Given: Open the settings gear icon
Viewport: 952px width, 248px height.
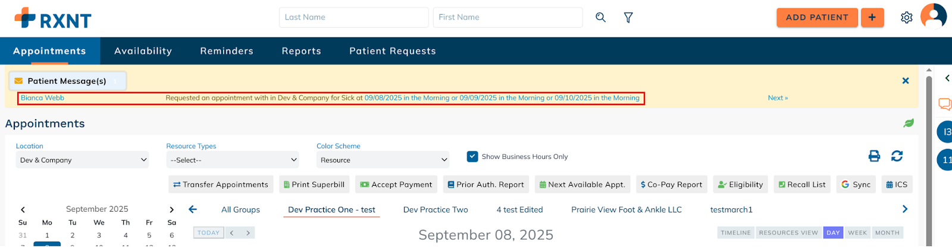Looking at the screenshot, I should [906, 18].
